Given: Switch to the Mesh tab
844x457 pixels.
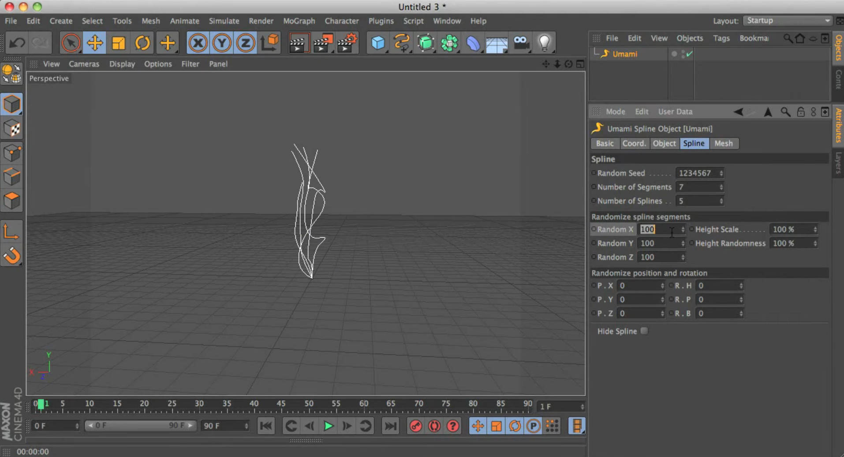Looking at the screenshot, I should (724, 143).
